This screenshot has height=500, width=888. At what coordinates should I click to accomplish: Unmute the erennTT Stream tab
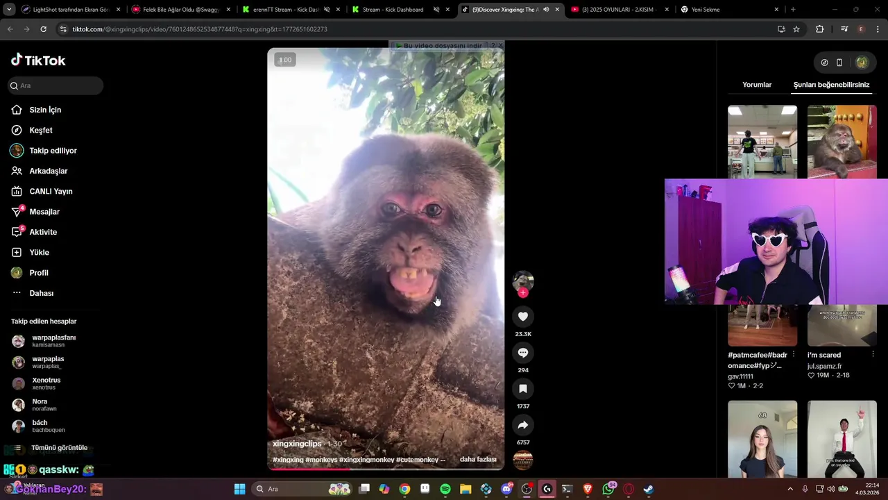click(326, 10)
